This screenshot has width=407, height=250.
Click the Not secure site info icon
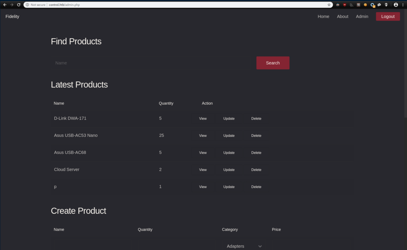[x=27, y=5]
